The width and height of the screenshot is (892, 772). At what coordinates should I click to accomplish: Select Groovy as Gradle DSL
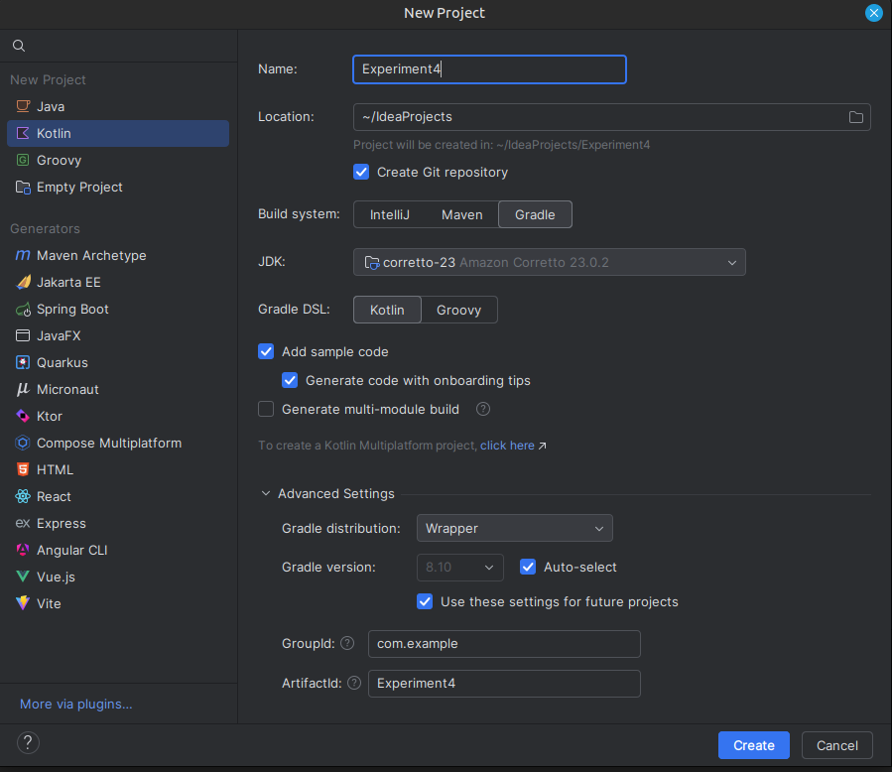point(458,309)
